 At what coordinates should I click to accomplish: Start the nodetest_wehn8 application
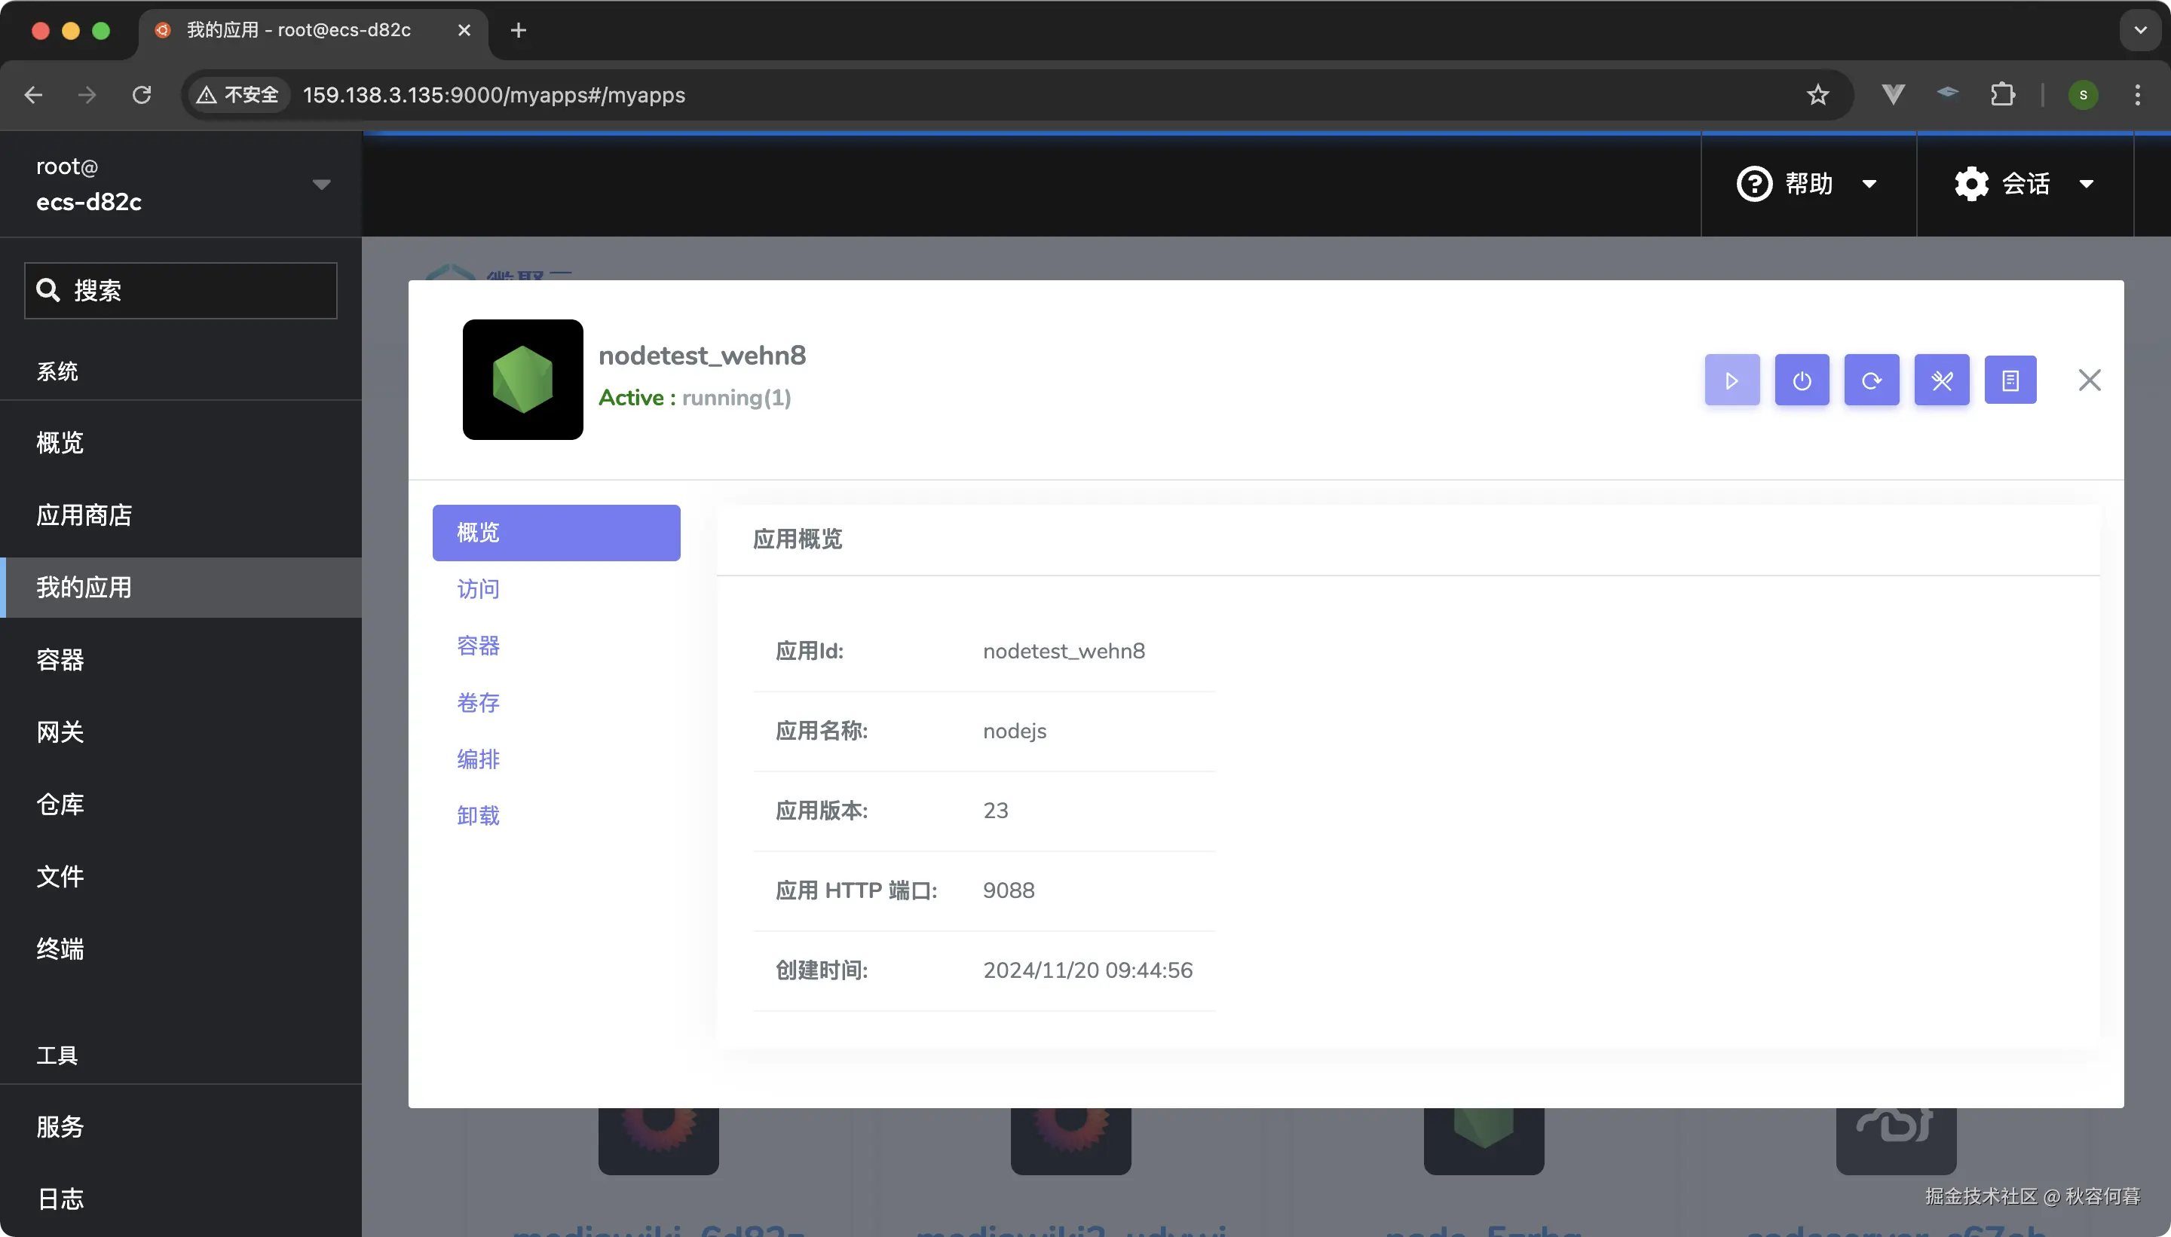coord(1731,380)
